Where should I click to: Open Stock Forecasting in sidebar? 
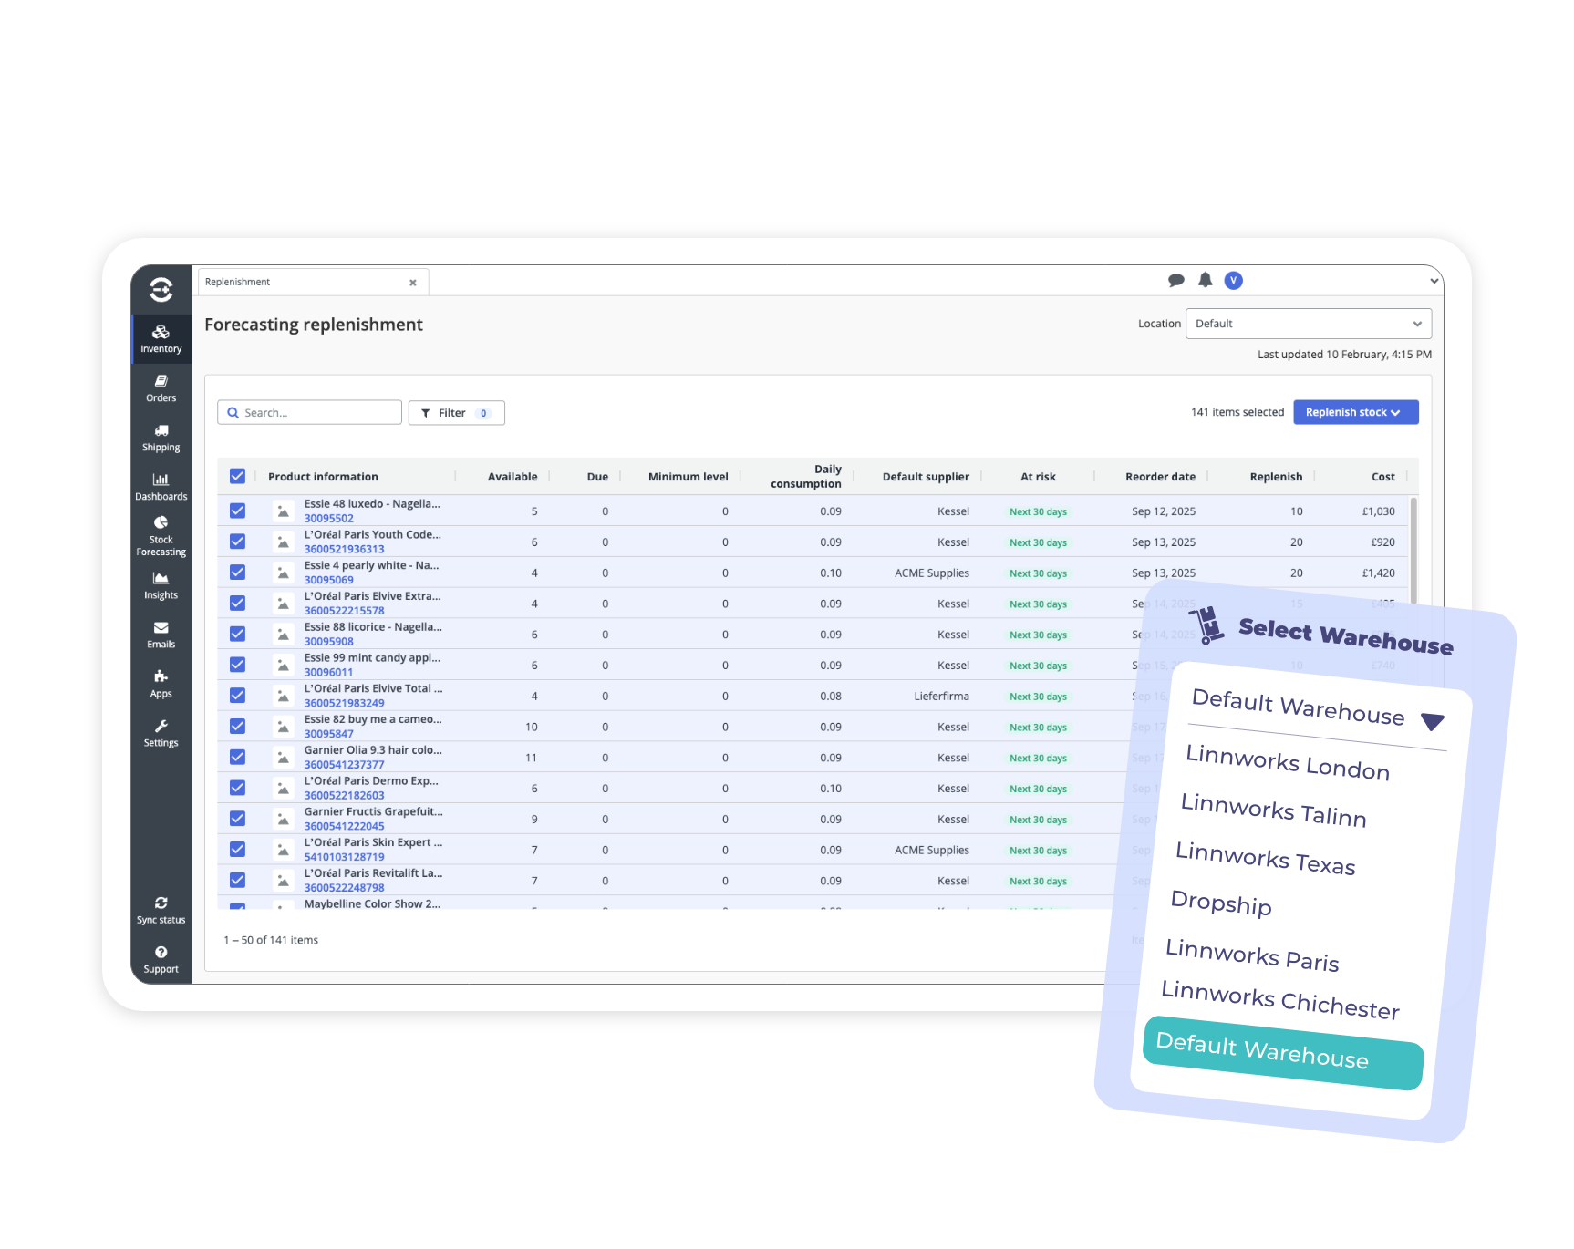161,535
